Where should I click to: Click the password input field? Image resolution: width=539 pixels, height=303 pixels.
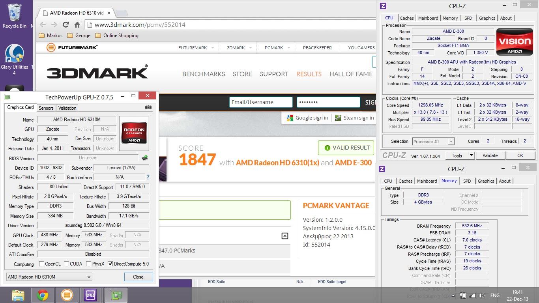(x=328, y=102)
